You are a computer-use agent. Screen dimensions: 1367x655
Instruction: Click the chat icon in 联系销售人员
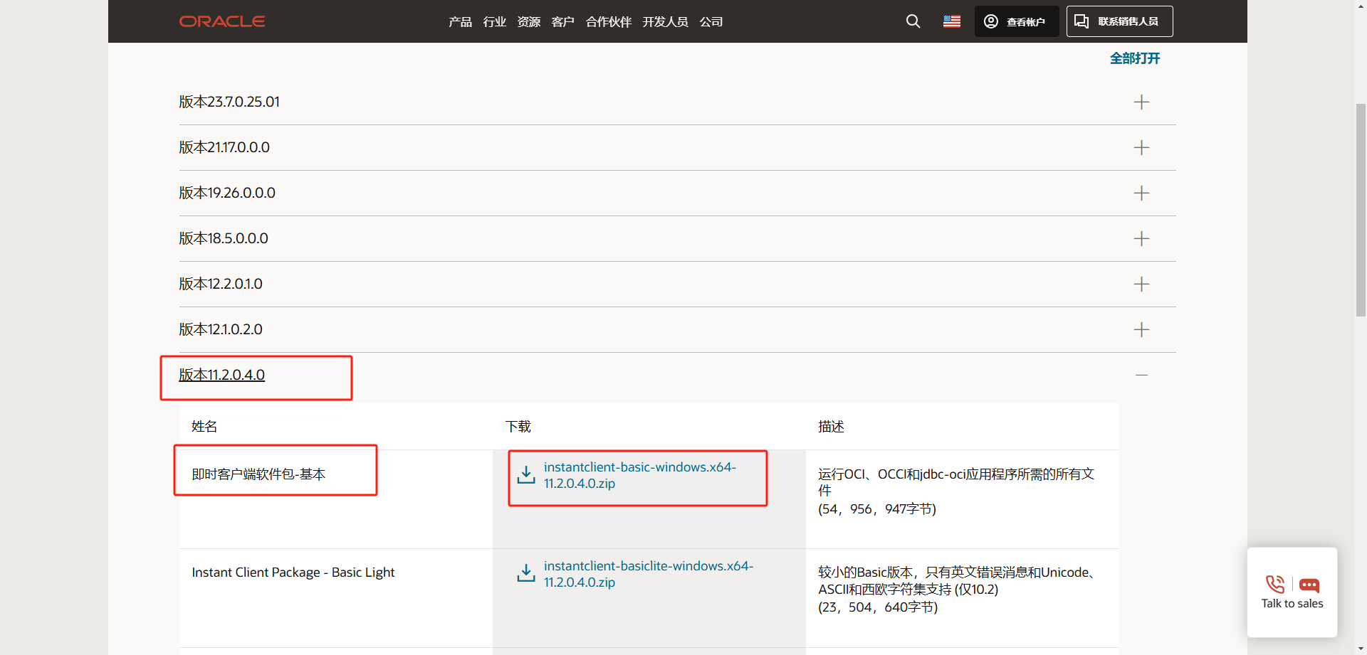tap(1081, 21)
